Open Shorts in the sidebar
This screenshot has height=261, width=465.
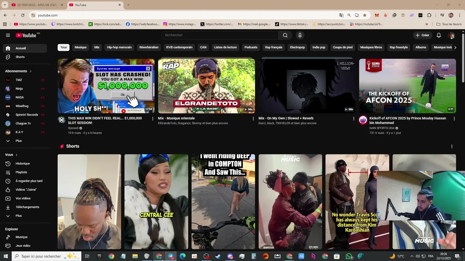click(x=25, y=57)
